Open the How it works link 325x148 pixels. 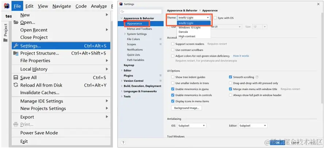click(241, 56)
